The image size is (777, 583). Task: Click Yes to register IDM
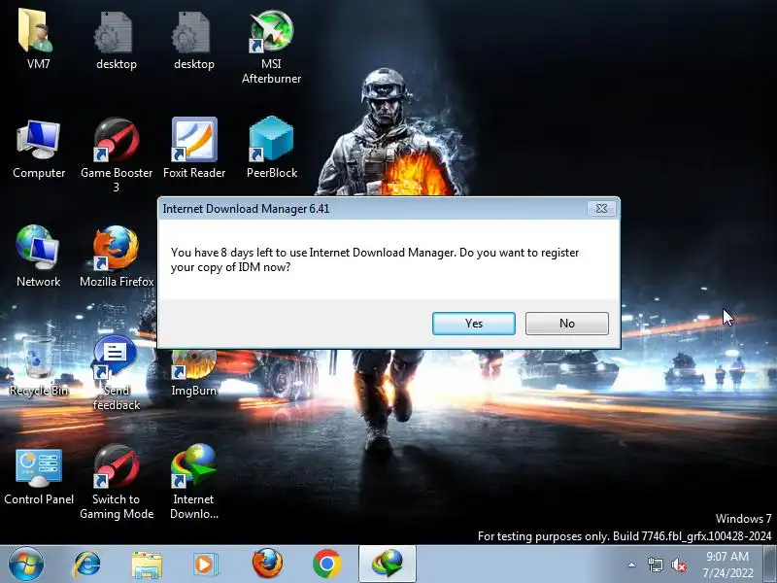coord(474,324)
